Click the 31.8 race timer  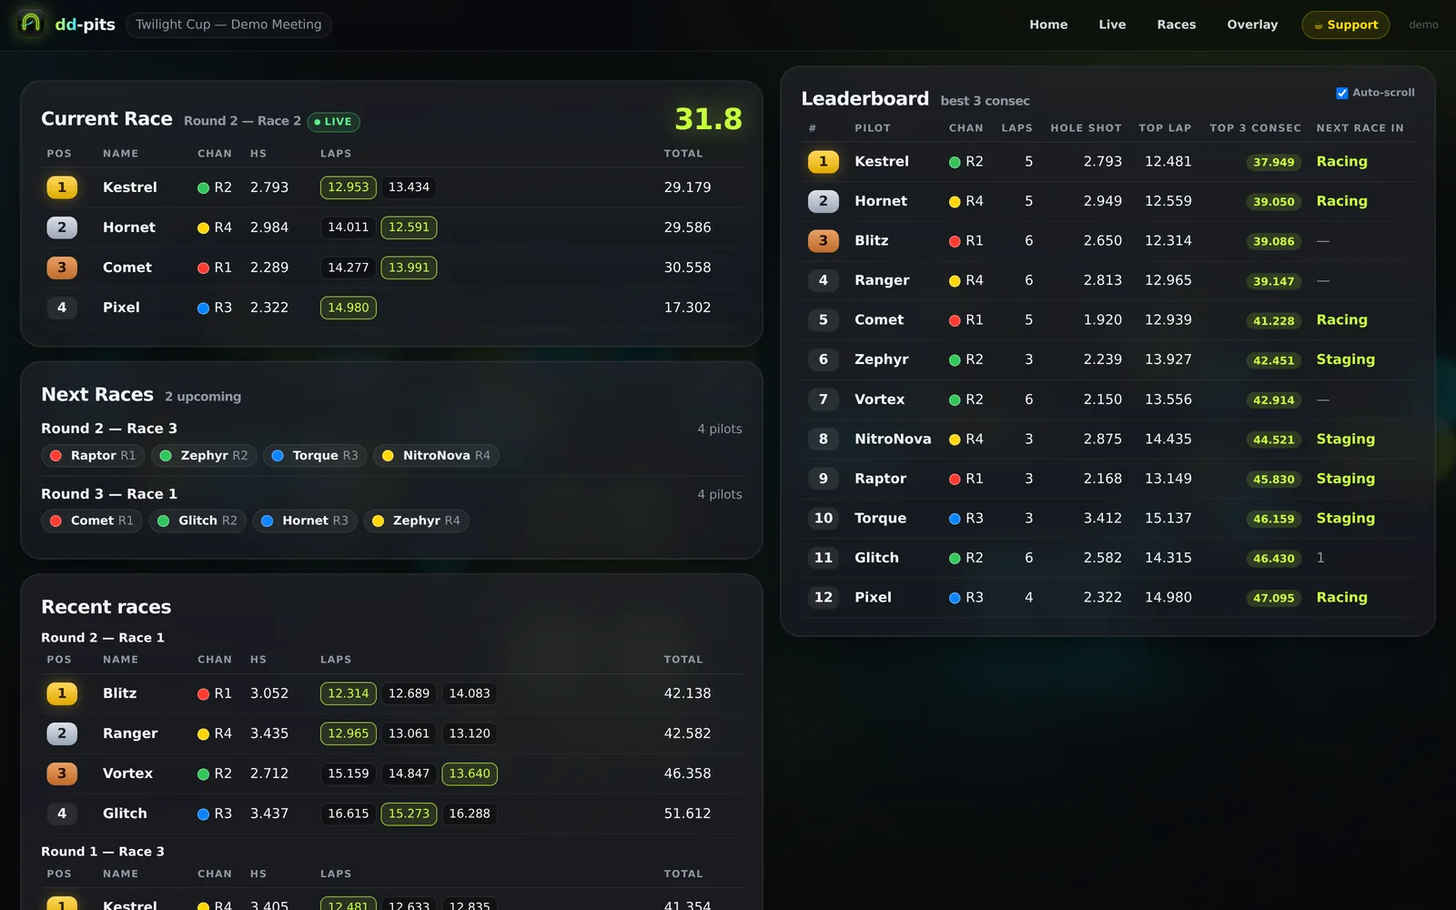click(708, 119)
